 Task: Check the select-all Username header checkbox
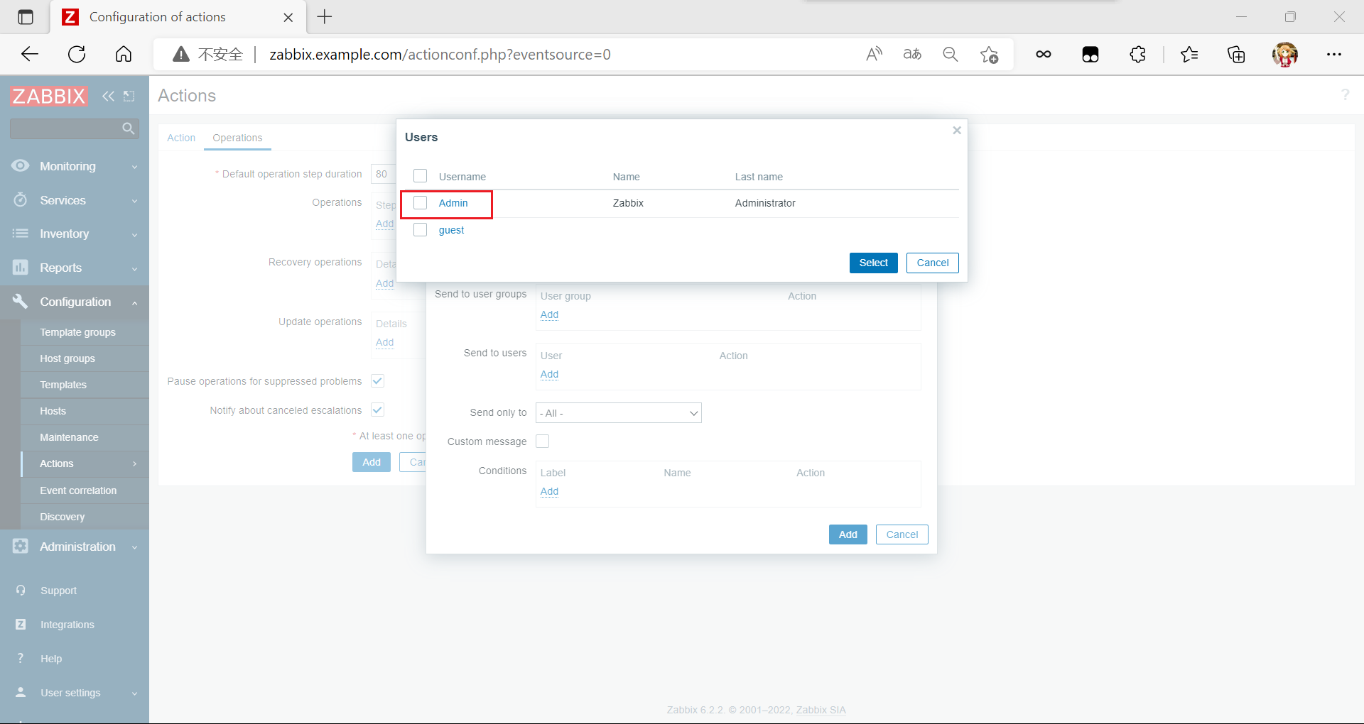pos(421,176)
